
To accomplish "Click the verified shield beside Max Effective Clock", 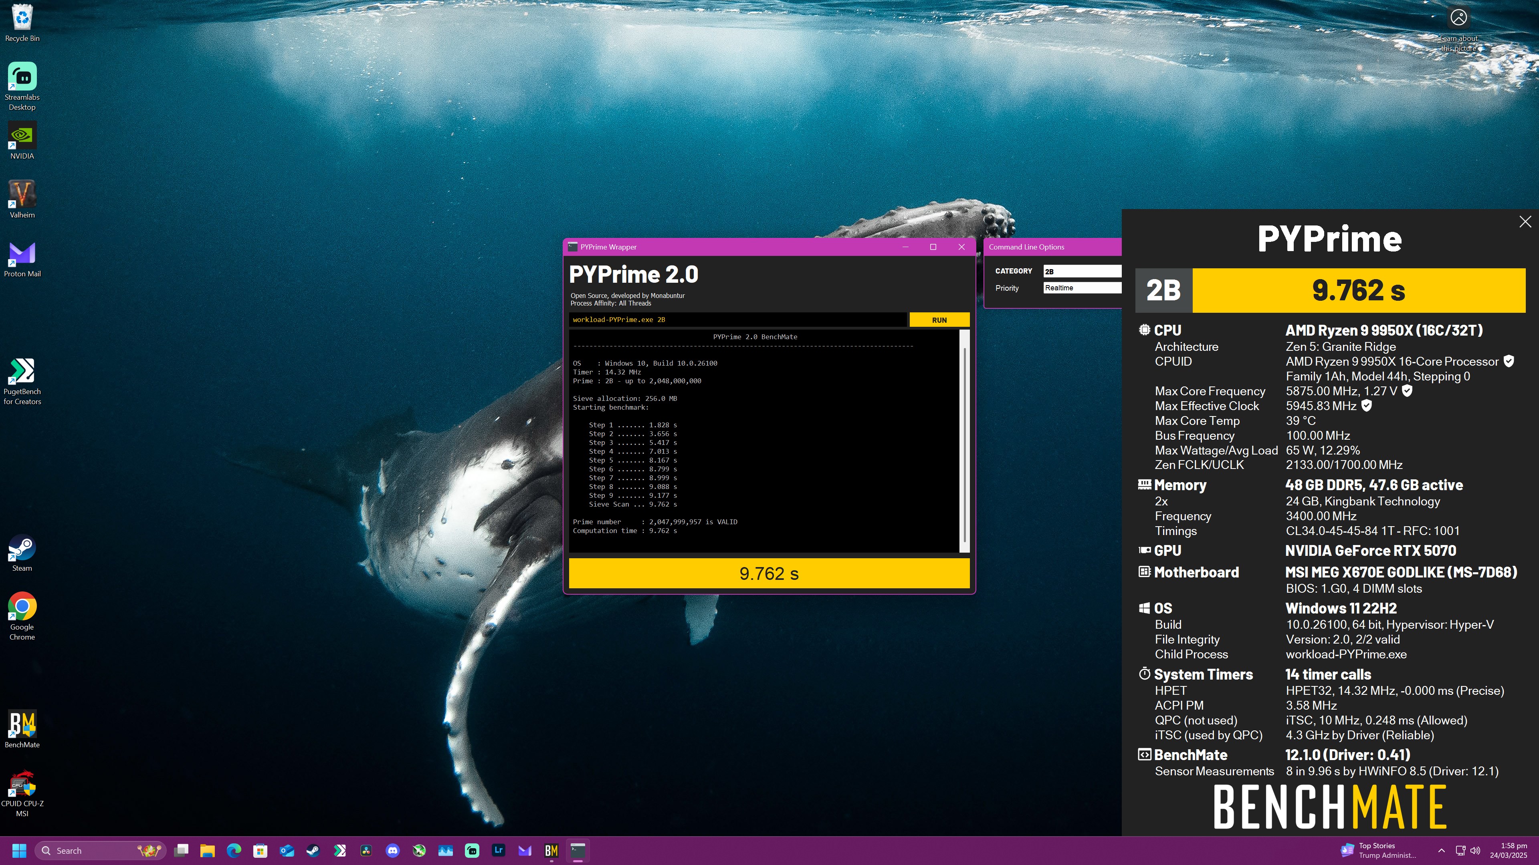I will [1366, 406].
